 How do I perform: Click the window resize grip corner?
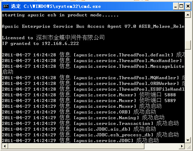tap(188, 147)
